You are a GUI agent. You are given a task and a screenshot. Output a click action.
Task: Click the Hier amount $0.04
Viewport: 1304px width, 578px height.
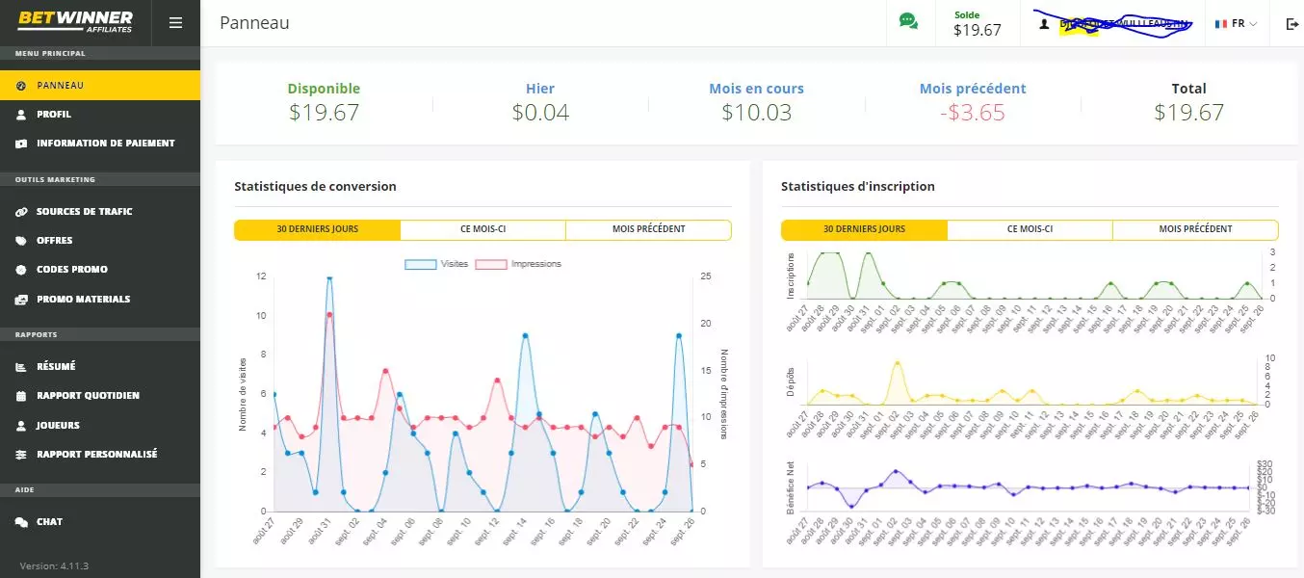pos(540,113)
